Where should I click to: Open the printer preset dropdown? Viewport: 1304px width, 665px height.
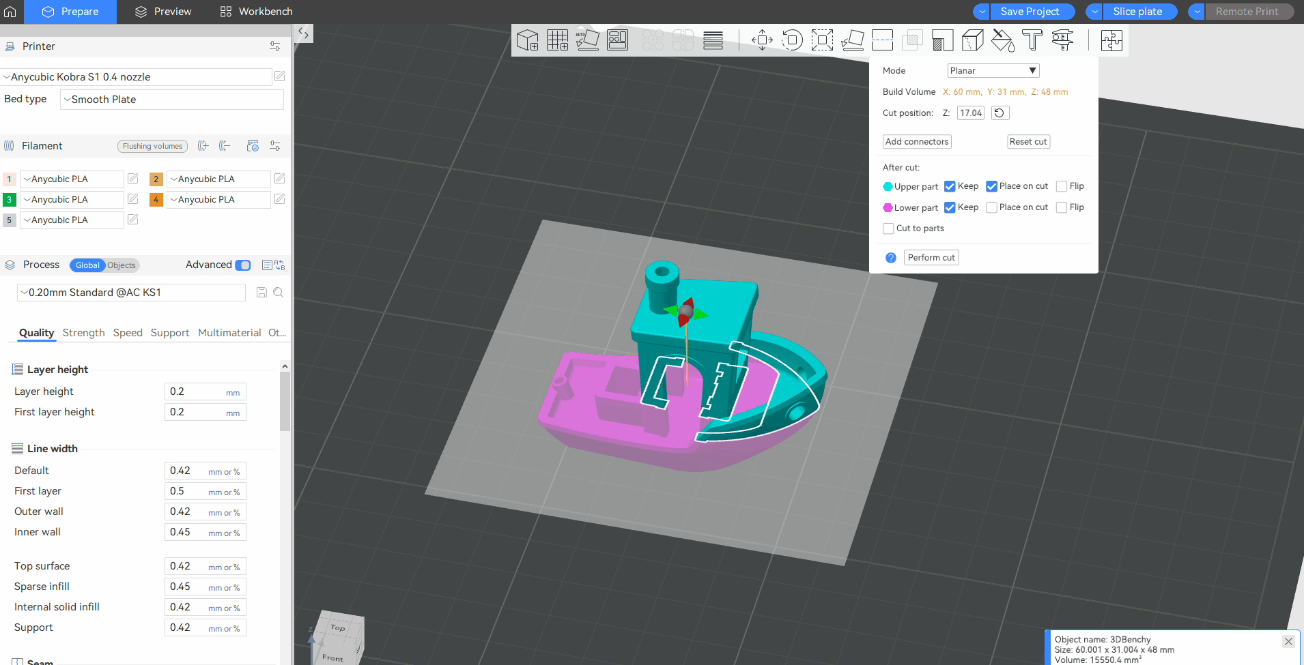pos(137,77)
